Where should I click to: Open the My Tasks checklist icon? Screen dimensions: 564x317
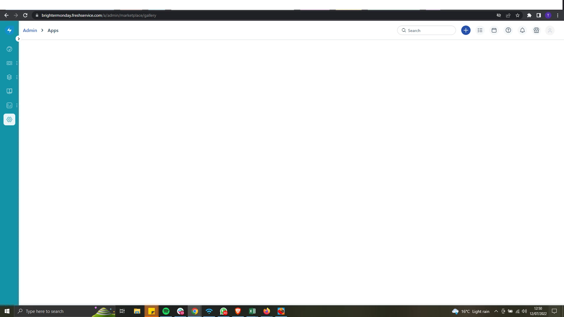[480, 30]
